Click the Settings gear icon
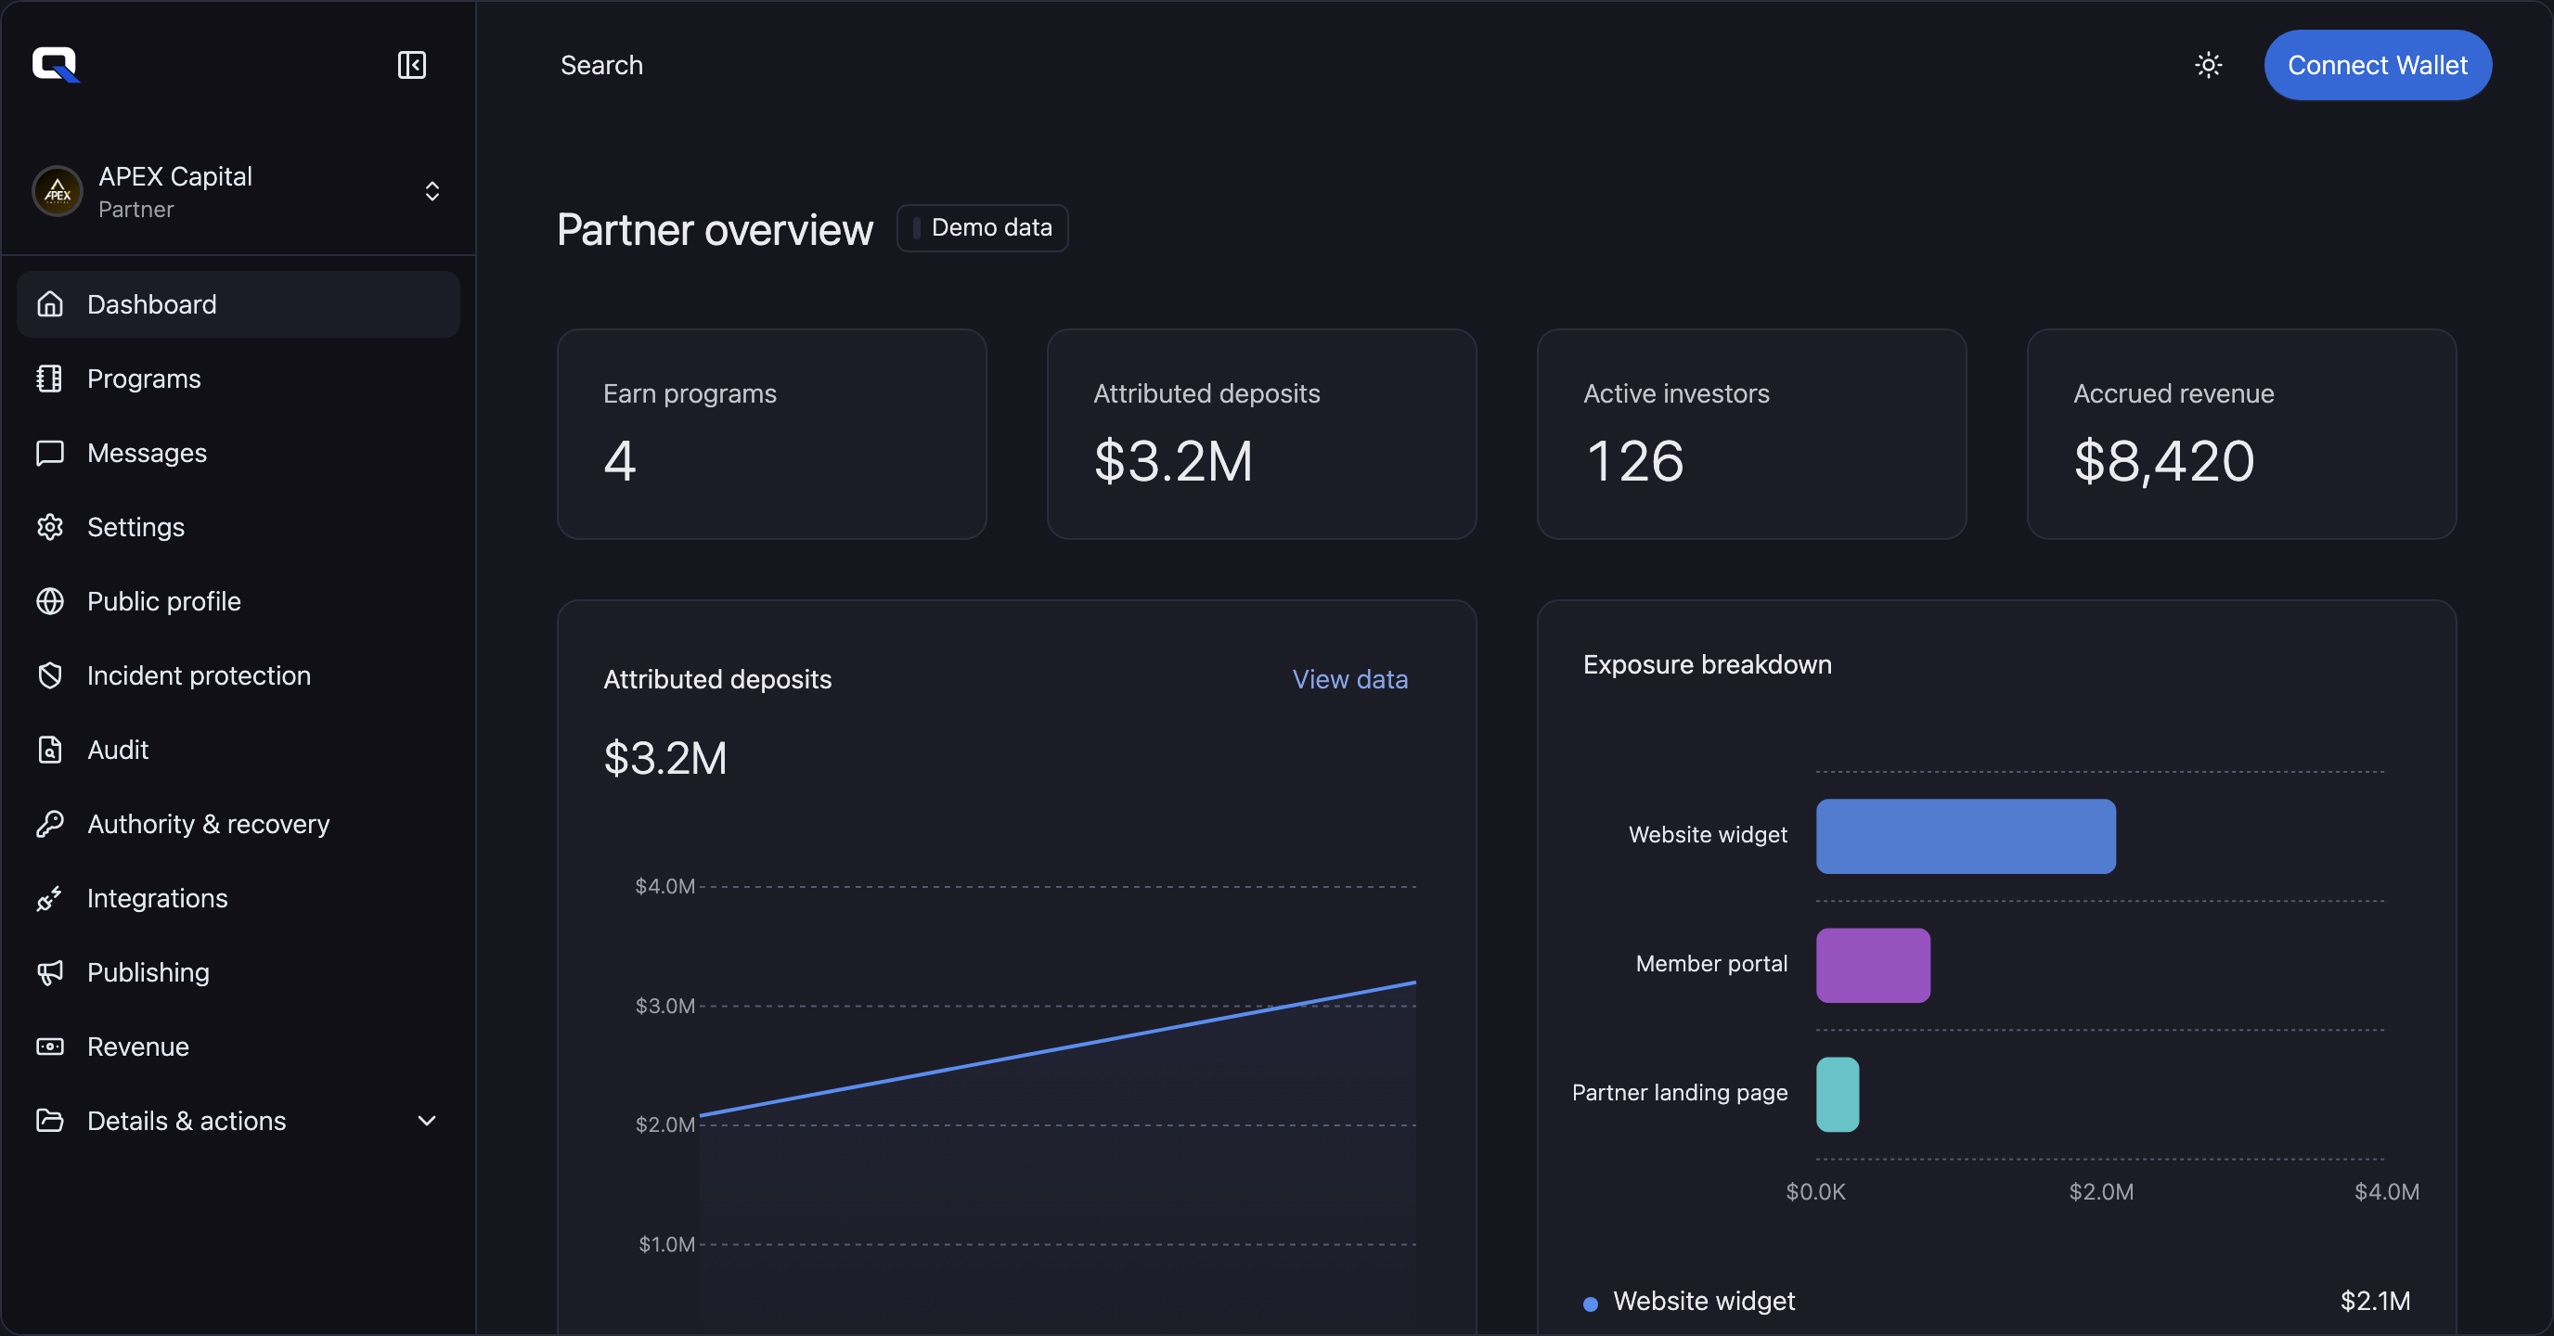Viewport: 2554px width, 1336px height. (x=49, y=527)
